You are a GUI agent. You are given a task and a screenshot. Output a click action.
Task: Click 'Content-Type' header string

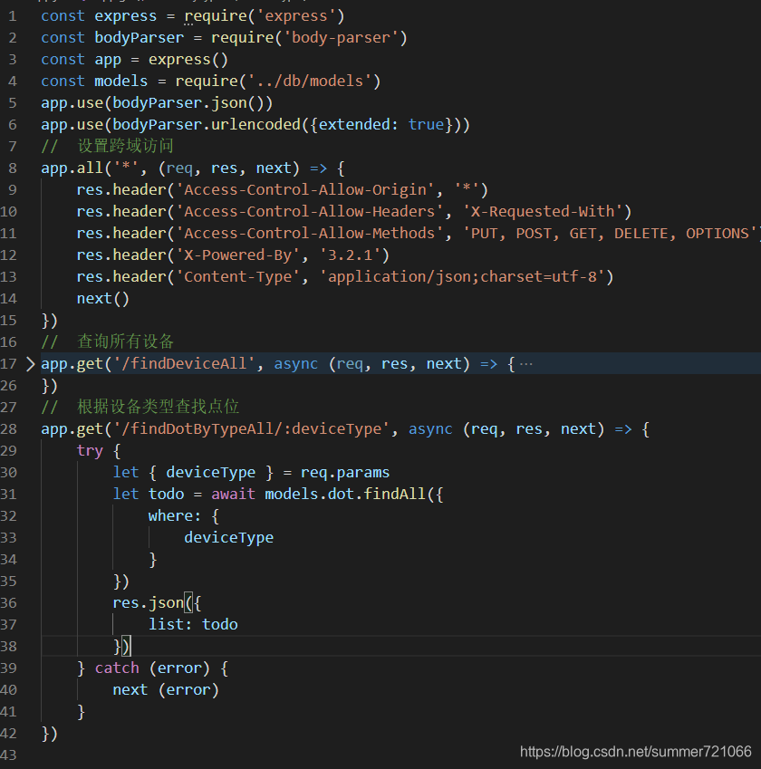tap(237, 276)
